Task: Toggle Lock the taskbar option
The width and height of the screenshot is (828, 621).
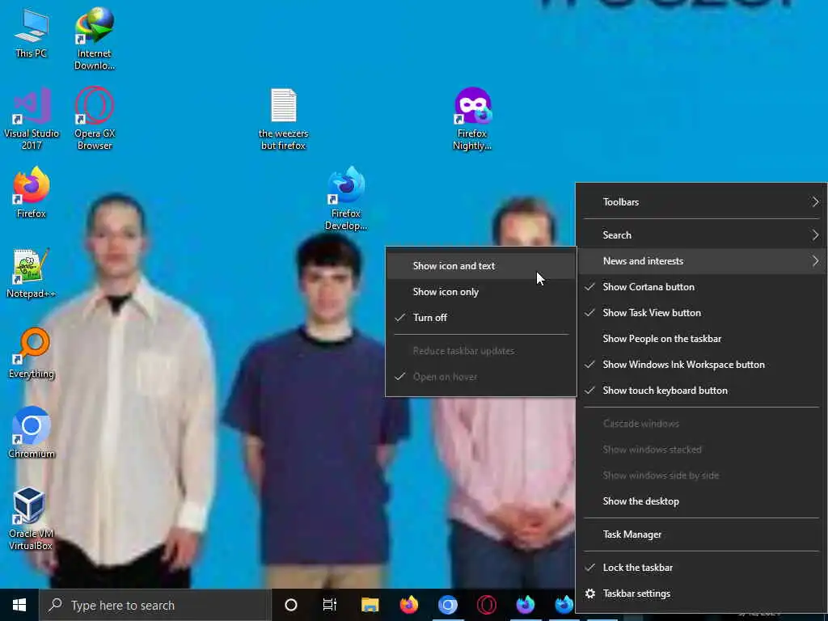Action: coord(701,568)
